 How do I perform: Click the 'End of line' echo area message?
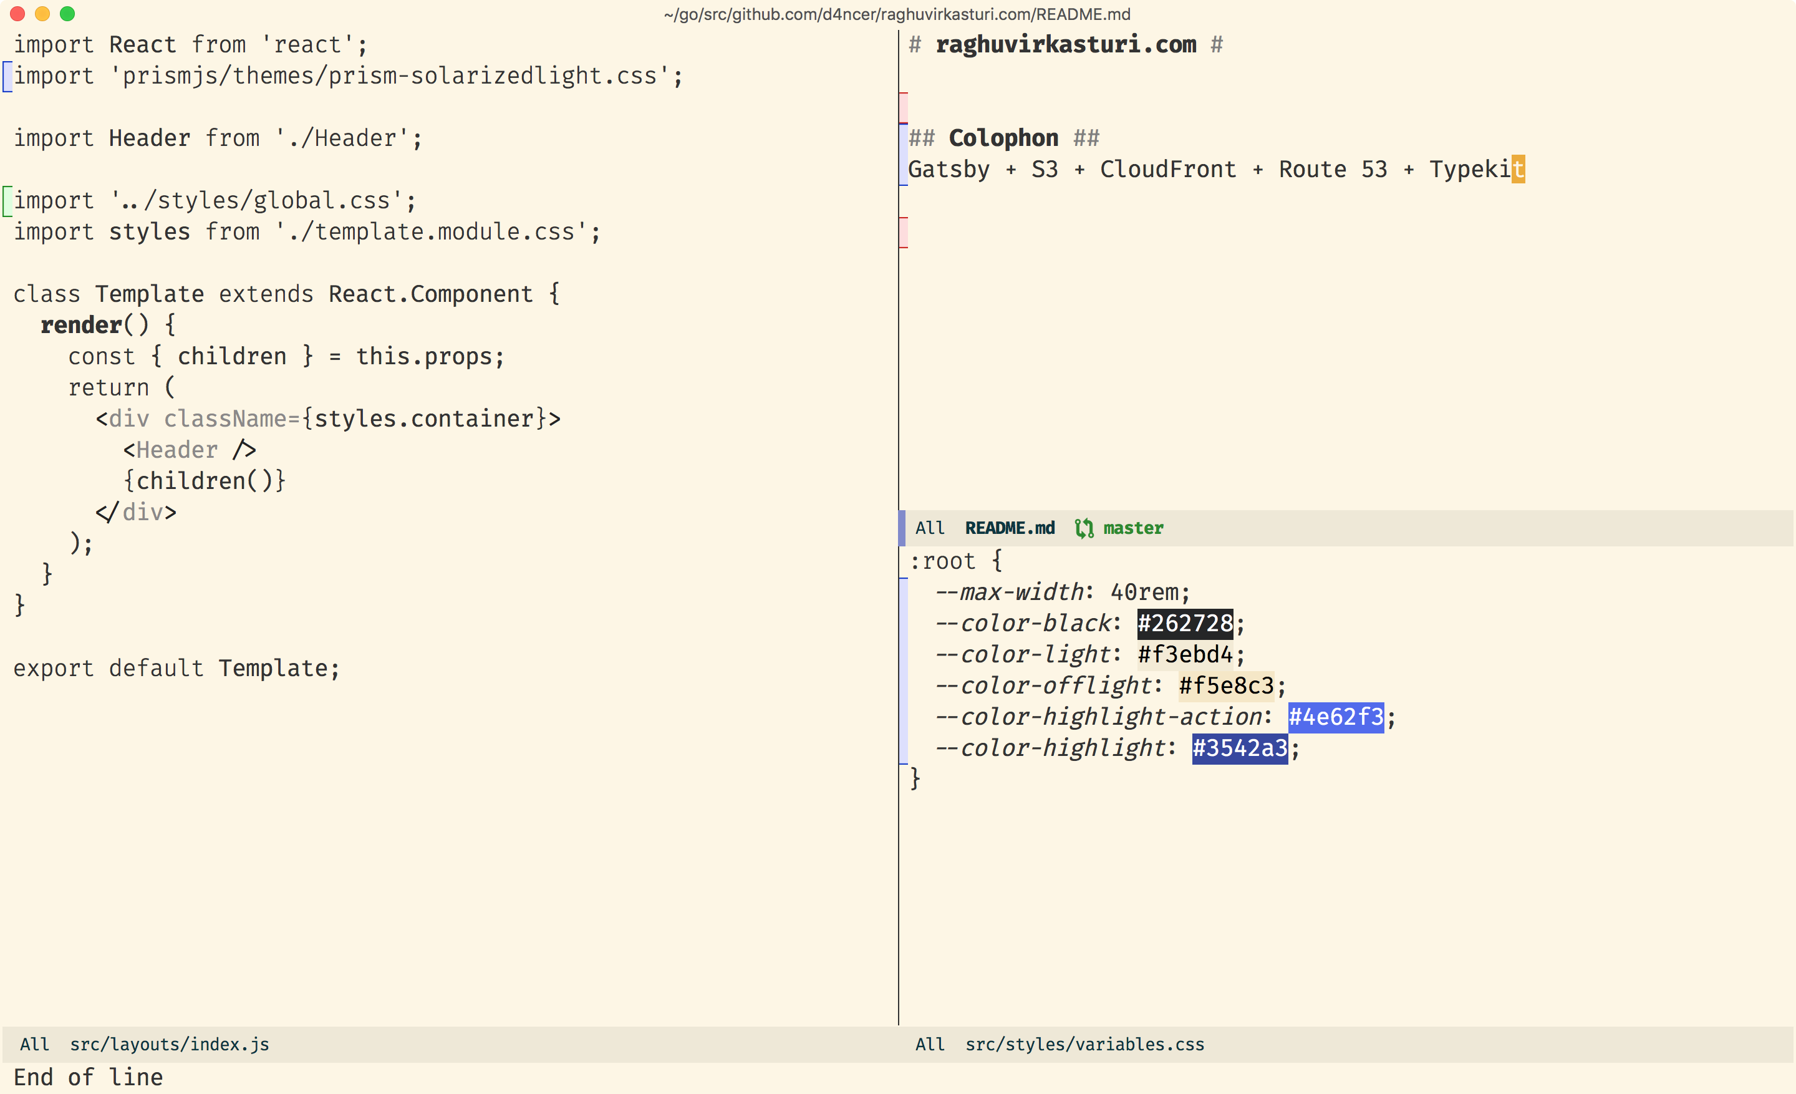pyautogui.click(x=88, y=1077)
